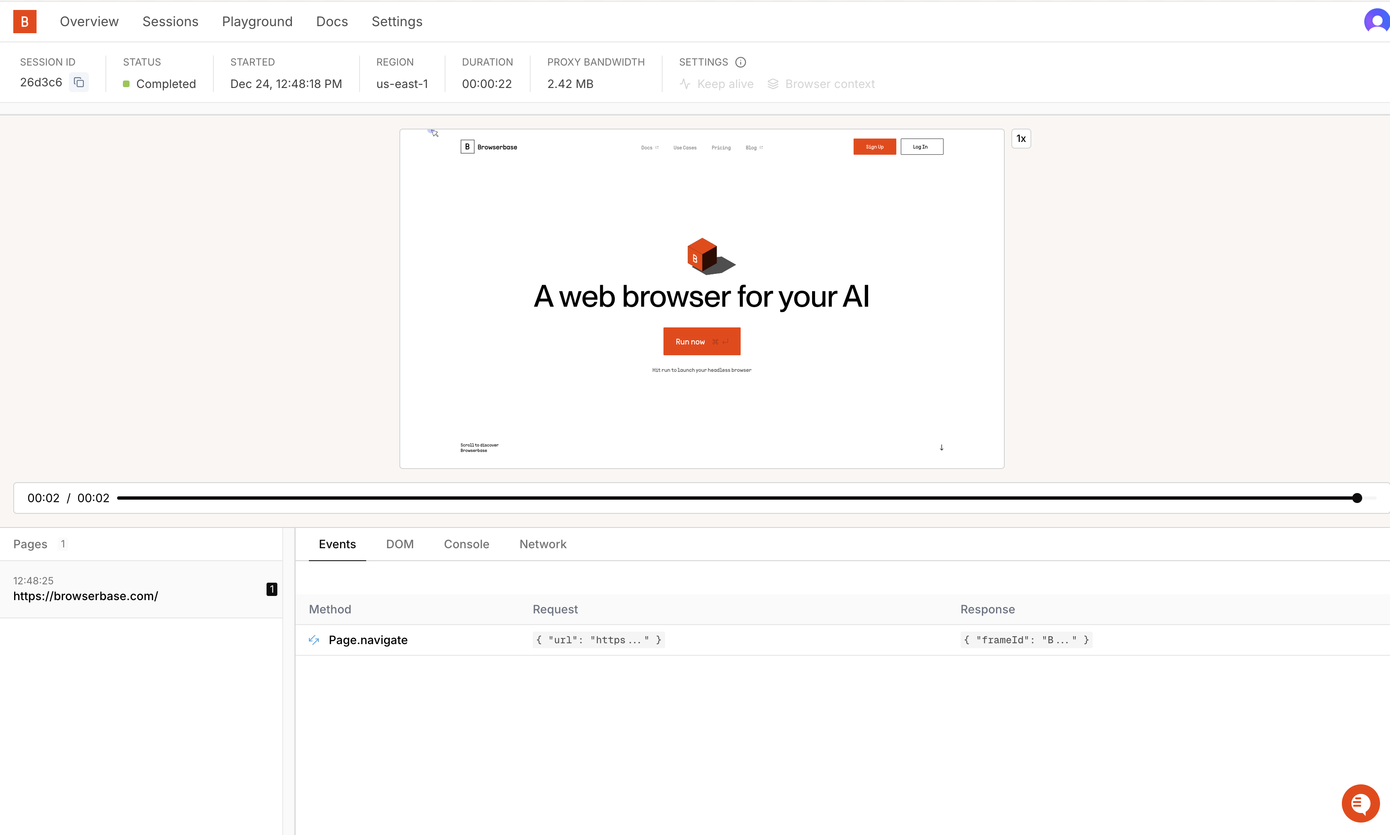Viewport: 1390px width, 835px height.
Task: Click the 'A web browser for your AI' headline
Action: coord(701,297)
